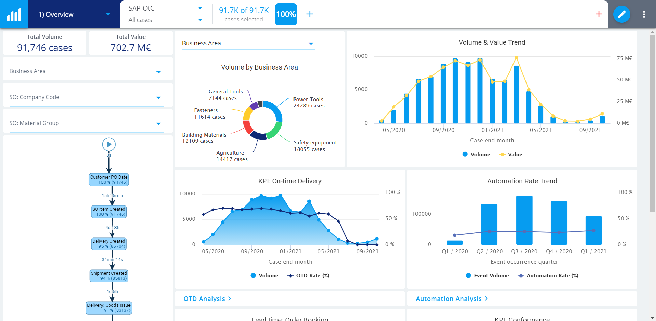Select the Power Tools donut segment label
The height and width of the screenshot is (321, 656).
click(x=309, y=102)
